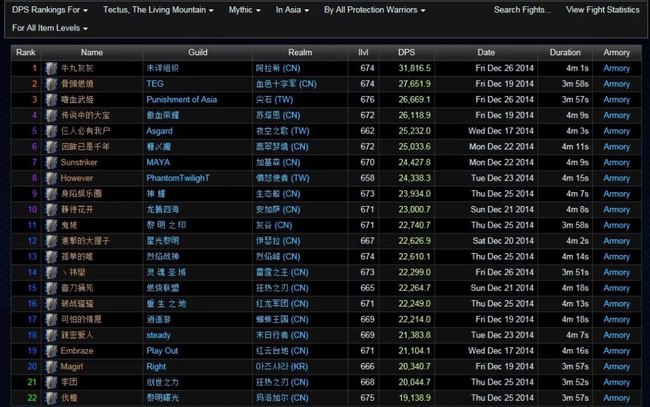Click the 19,138.9 DPS value
Screen dimensions: 650x407
click(414, 398)
